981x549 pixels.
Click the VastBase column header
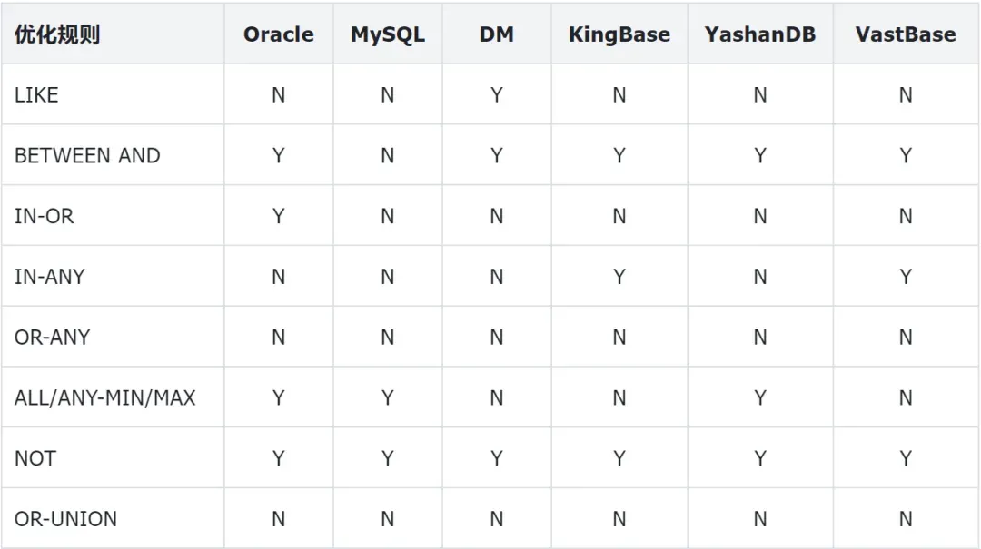pyautogui.click(x=906, y=34)
